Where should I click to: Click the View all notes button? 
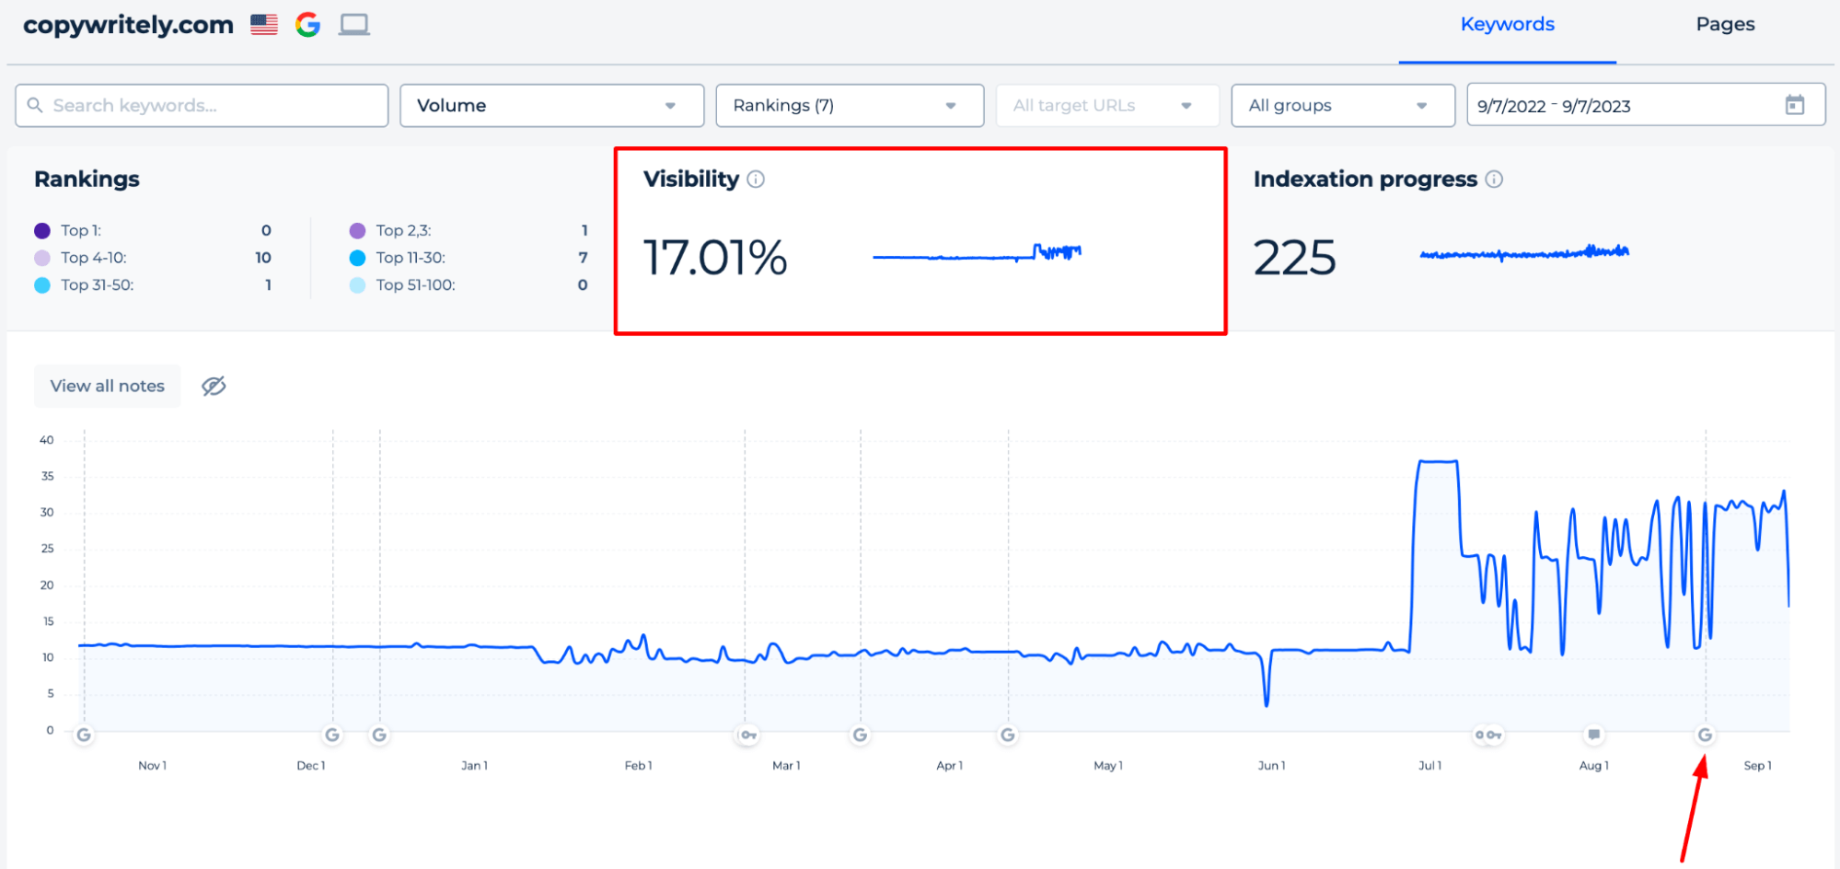[x=108, y=386]
